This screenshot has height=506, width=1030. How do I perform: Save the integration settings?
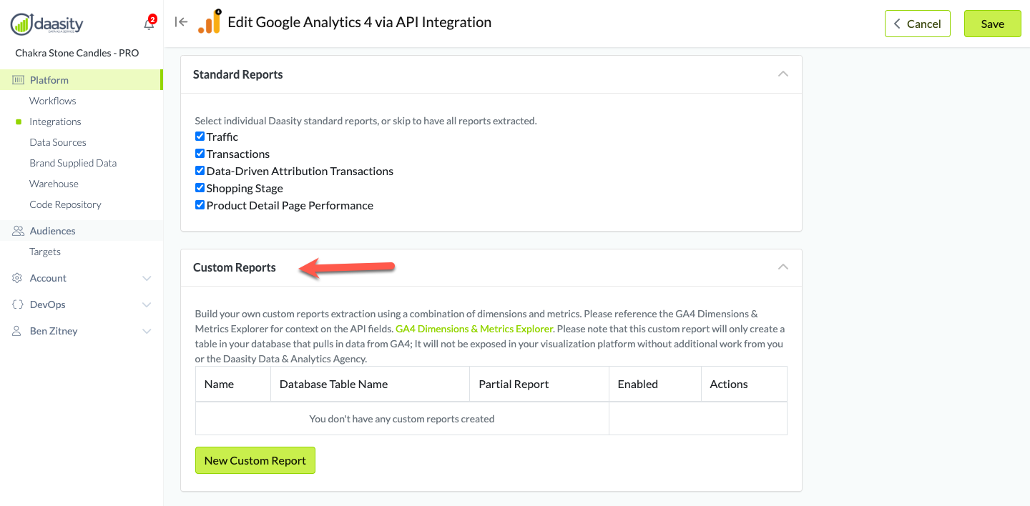(x=992, y=24)
